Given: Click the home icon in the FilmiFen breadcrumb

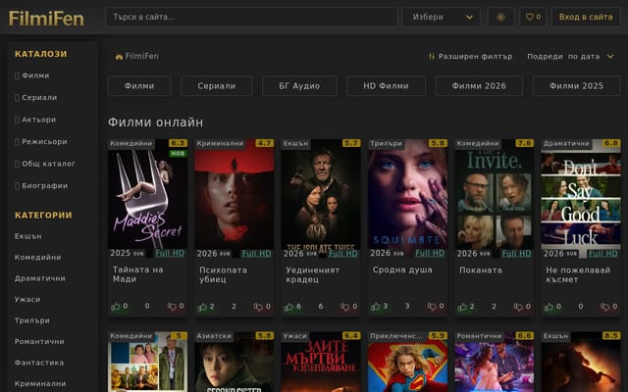Looking at the screenshot, I should pyautogui.click(x=119, y=57).
